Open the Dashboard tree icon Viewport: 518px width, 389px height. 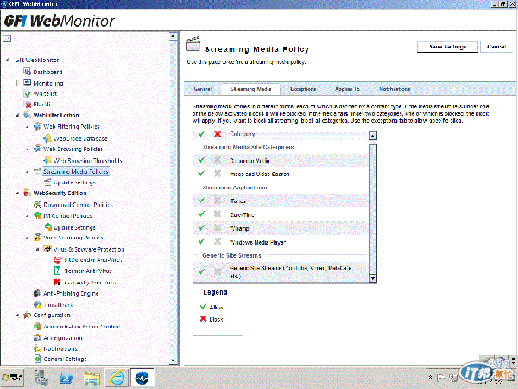click(x=27, y=72)
